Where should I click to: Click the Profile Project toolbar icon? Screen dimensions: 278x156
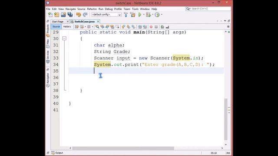pos(157,15)
